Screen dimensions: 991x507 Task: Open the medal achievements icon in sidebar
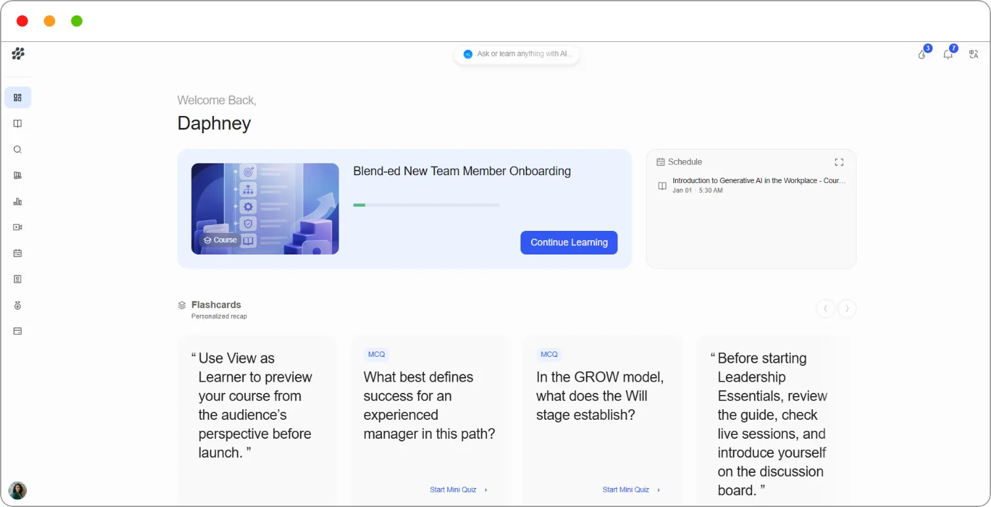click(x=18, y=305)
